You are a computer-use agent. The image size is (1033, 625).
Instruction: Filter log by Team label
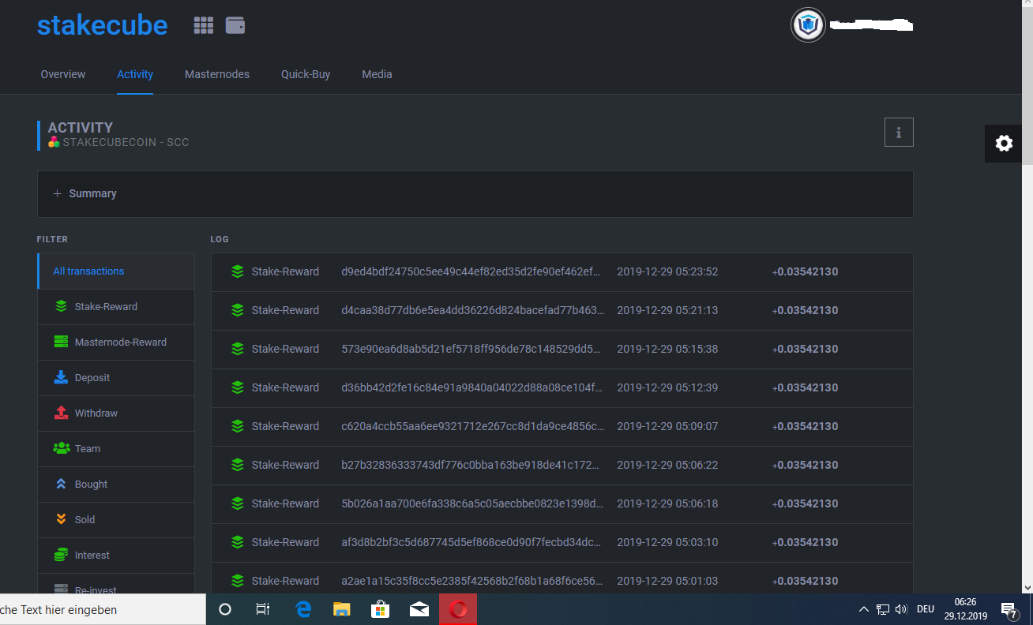pos(88,449)
